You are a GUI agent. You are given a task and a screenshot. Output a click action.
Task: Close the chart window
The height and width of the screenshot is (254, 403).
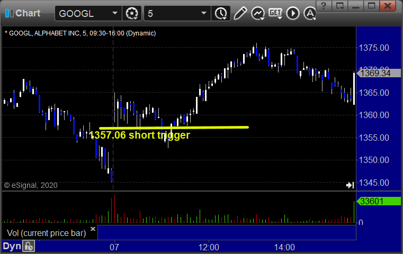pyautogui.click(x=388, y=6)
